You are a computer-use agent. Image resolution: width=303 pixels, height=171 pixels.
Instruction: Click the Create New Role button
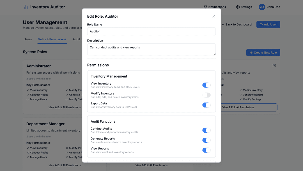pyautogui.click(x=263, y=53)
